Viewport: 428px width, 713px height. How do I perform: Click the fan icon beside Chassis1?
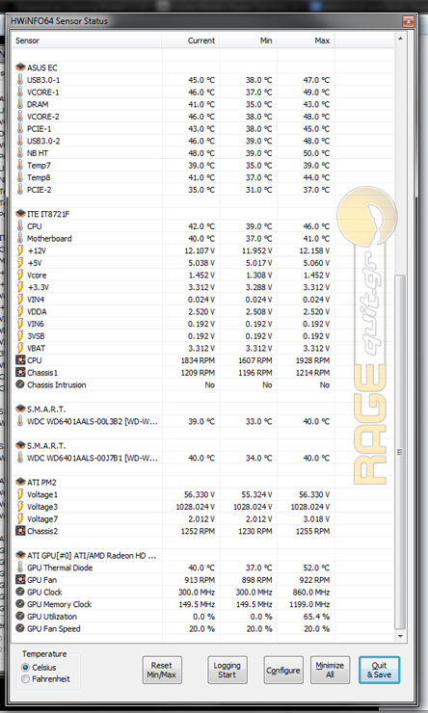pyautogui.click(x=20, y=373)
